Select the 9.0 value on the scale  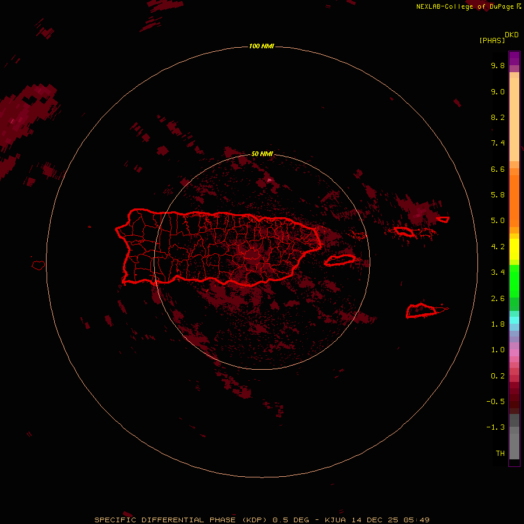click(x=498, y=91)
